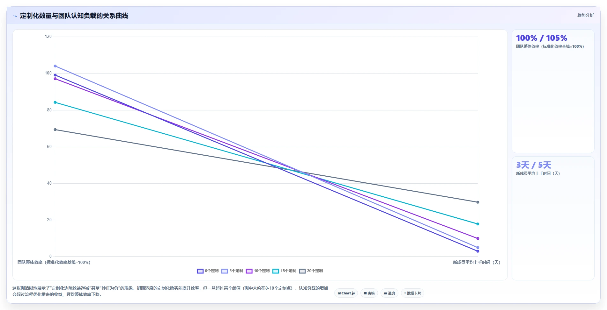Click the description paragraph starting 这张图清晰地展示了
607x310 pixels.
pos(170,291)
